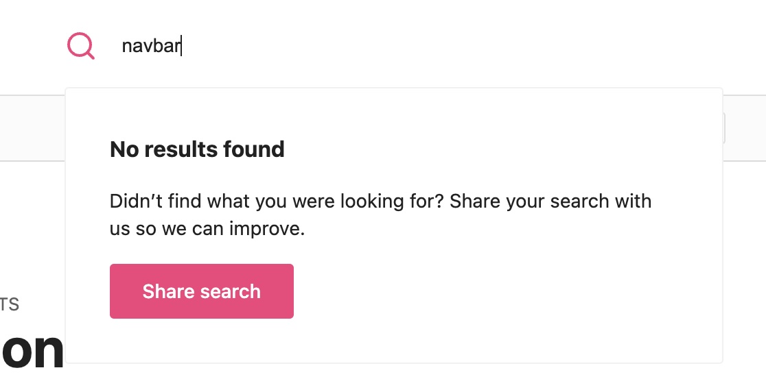Image resolution: width=766 pixels, height=392 pixels.
Task: Click the "Share search" button
Action: point(201,291)
